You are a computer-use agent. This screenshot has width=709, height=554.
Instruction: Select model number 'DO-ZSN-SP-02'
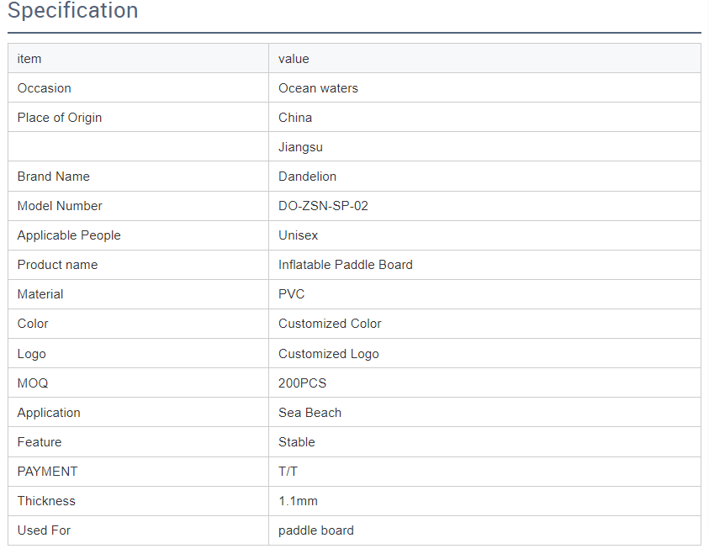323,206
